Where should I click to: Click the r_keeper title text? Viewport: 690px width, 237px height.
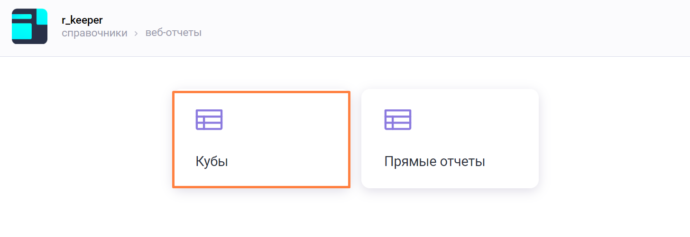coord(82,20)
